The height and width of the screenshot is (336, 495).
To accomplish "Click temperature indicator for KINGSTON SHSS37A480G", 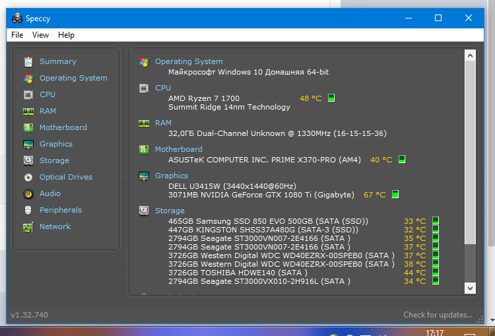I will 436,229.
